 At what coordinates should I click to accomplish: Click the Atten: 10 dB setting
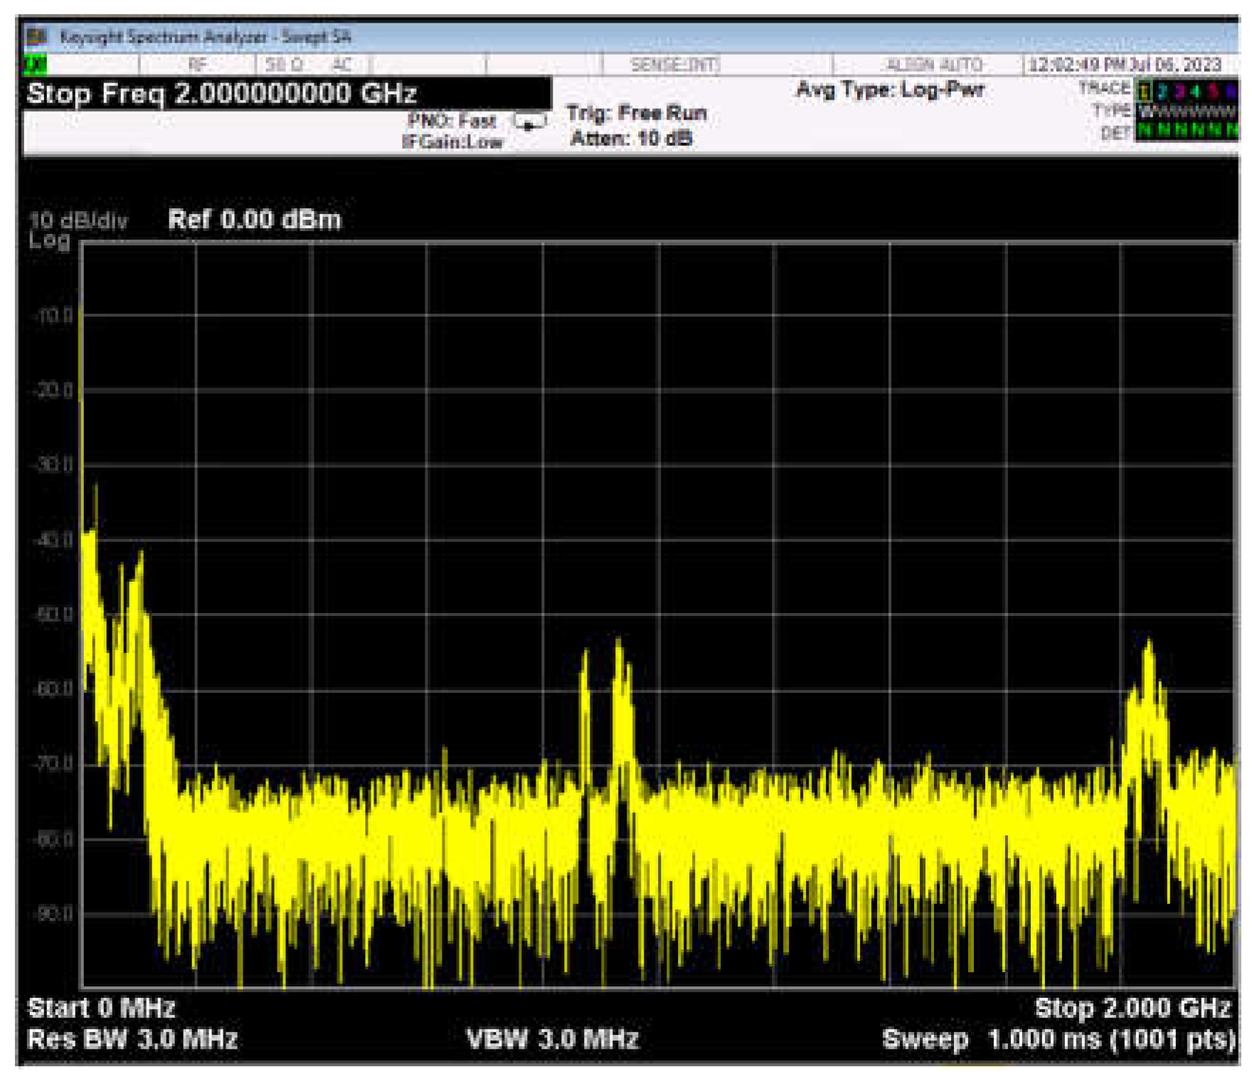[x=631, y=139]
